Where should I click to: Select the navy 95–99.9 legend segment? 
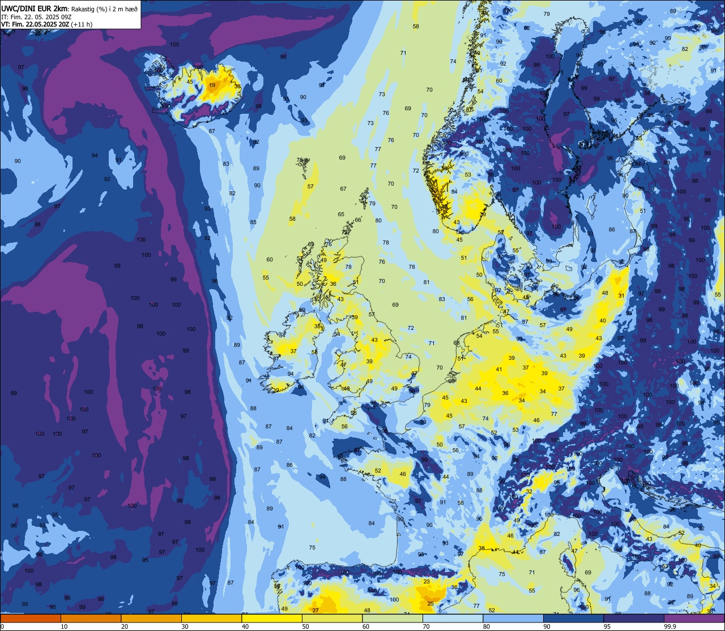[634, 618]
